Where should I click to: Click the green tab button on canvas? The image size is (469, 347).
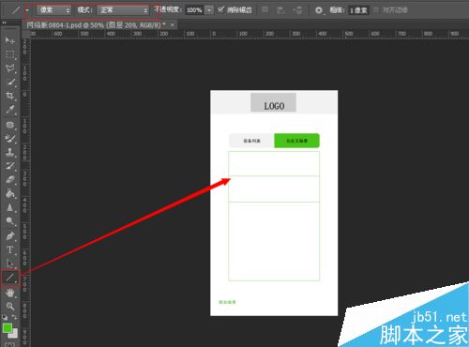coord(296,141)
